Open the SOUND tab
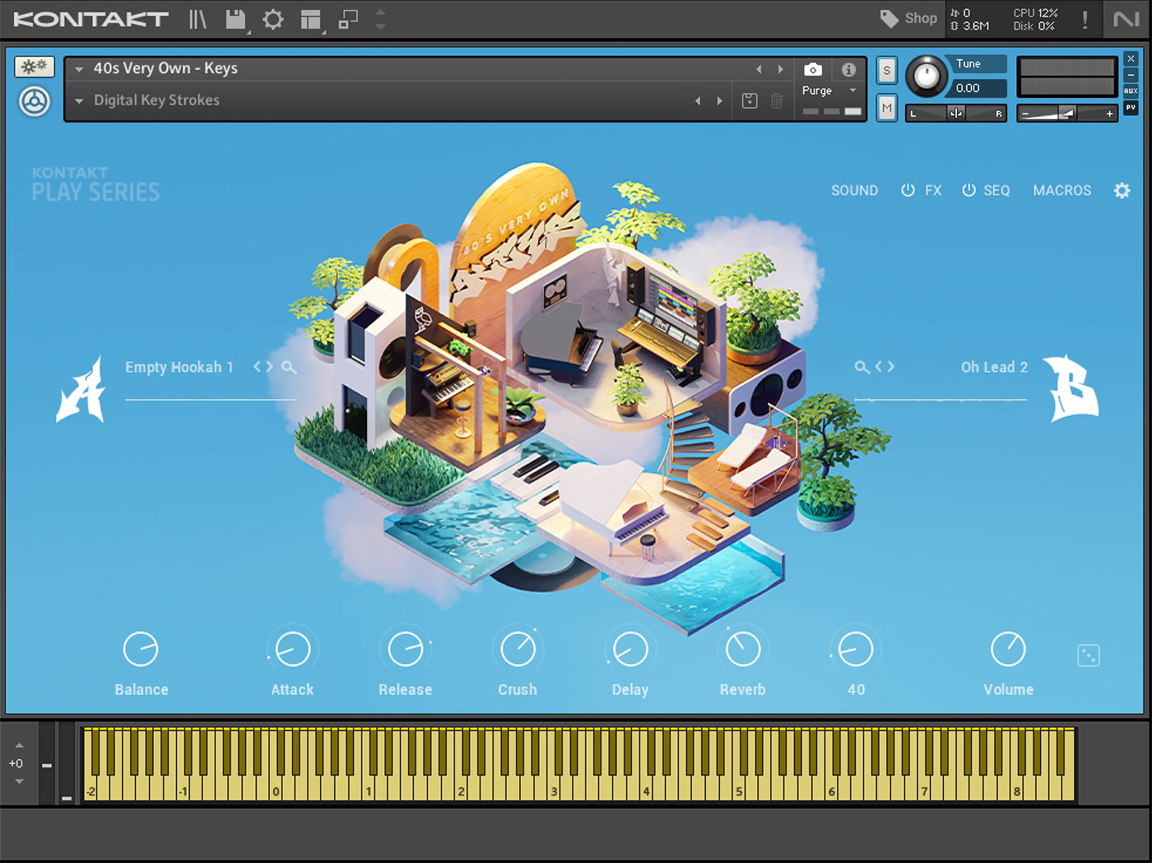 click(x=854, y=190)
